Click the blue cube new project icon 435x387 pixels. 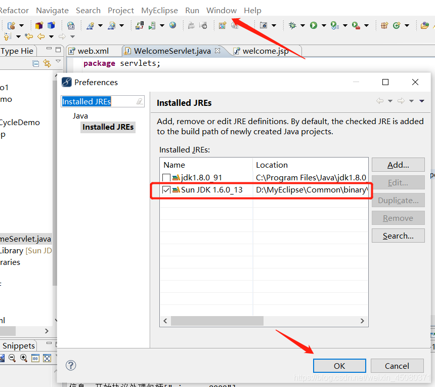point(51,25)
